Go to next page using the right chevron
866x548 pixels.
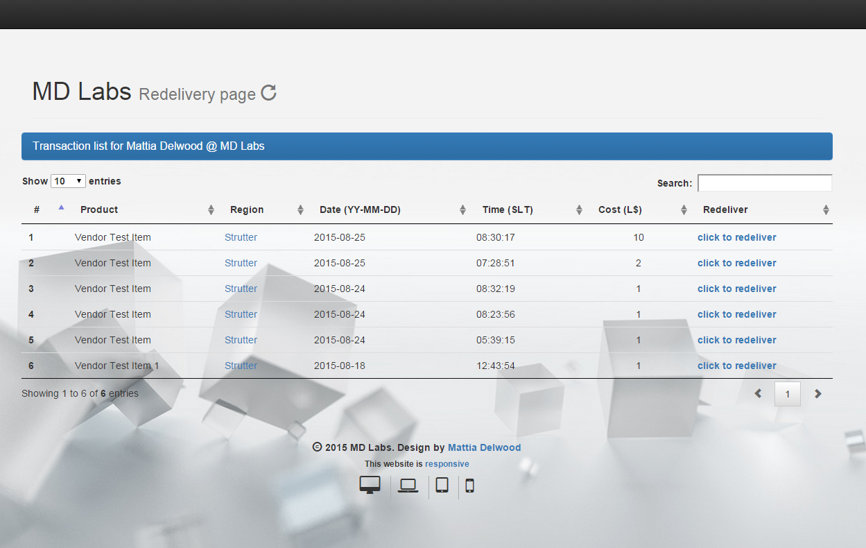tap(817, 393)
